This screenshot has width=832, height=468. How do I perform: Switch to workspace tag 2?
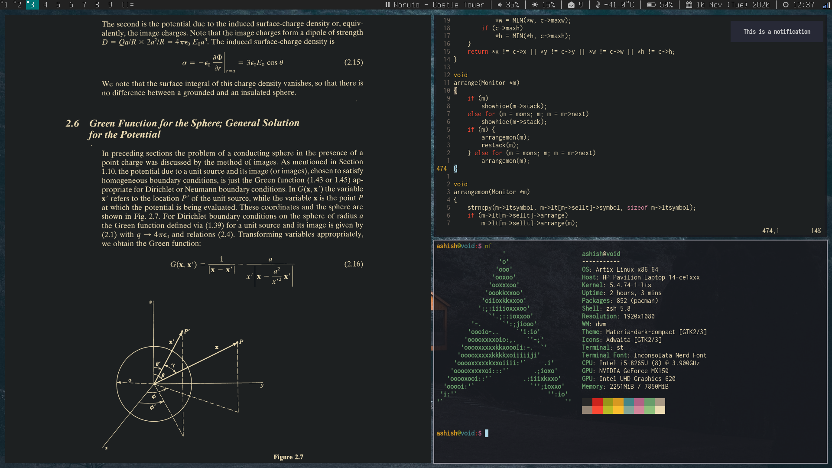click(x=18, y=5)
